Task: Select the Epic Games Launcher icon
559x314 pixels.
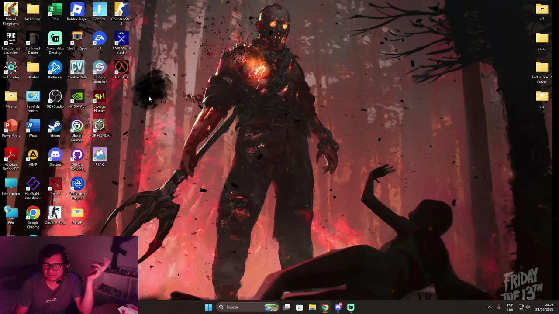Action: pos(11,43)
